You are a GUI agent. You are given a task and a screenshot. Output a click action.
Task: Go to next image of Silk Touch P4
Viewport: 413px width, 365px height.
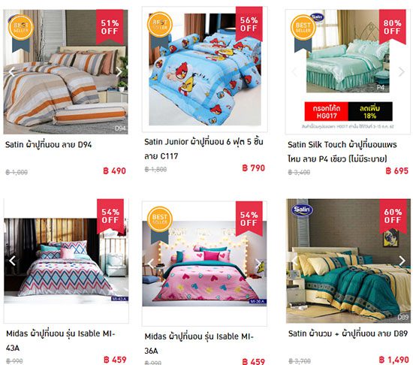tap(401, 71)
